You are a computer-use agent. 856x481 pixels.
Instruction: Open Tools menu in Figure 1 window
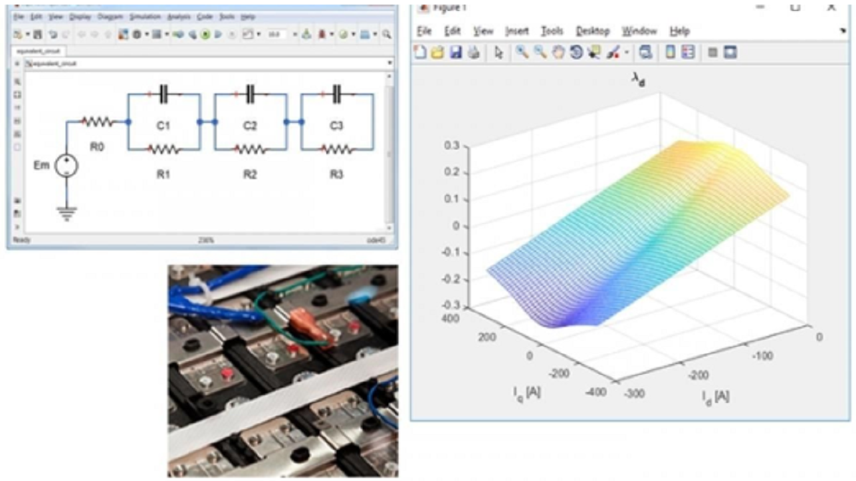pos(552,31)
